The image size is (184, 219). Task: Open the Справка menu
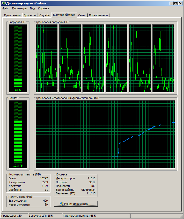click(x=43, y=8)
